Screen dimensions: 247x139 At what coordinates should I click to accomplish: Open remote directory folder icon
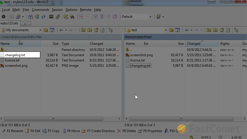[171, 30]
